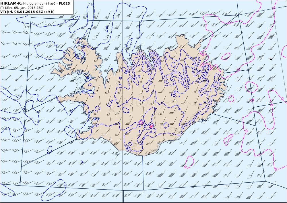Click the 'VT: þri. 06.01.2015 03Z' valid time
The image size is (287, 203).
click(x=22, y=12)
